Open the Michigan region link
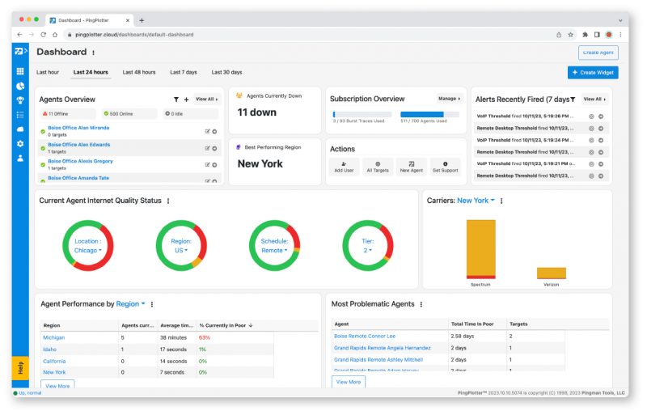Viewport: 647px width, 415px height. 54,338
